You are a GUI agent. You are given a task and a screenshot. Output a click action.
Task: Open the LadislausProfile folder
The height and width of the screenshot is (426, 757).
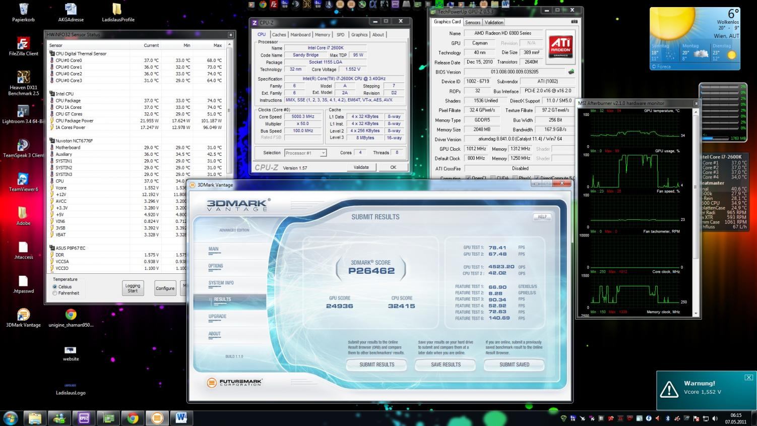click(x=118, y=13)
